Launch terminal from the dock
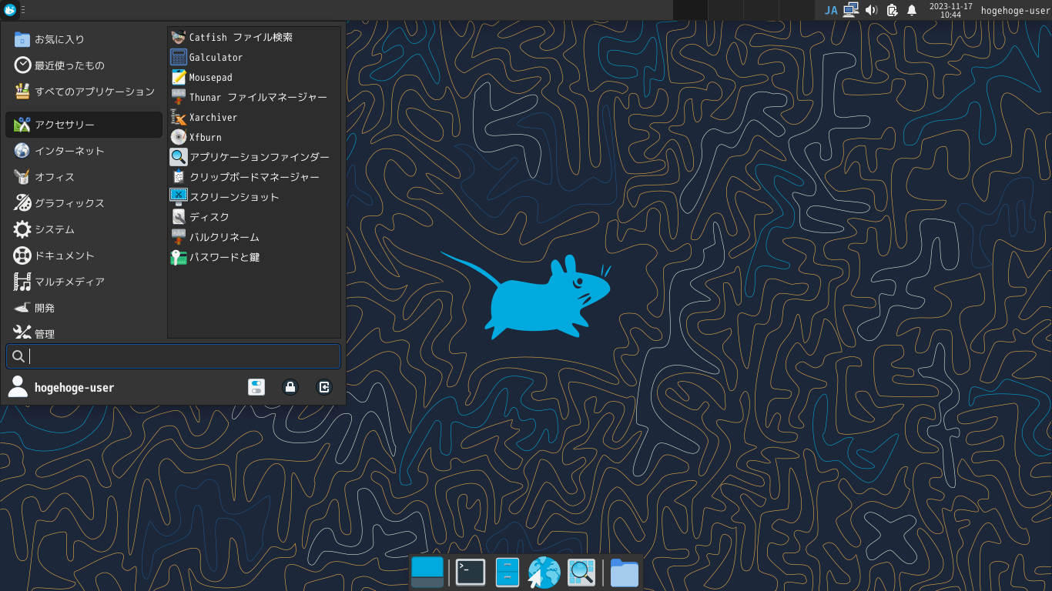1052x591 pixels. 471,573
